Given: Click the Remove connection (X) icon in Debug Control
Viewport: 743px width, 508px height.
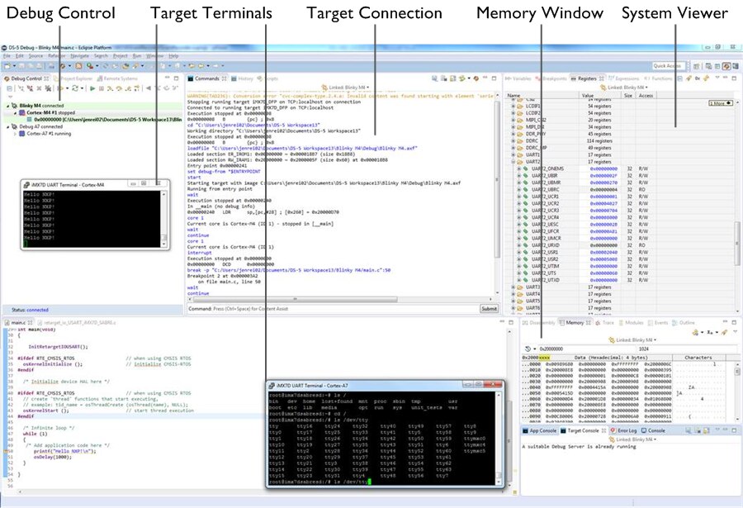Looking at the screenshot, I should coord(39,88).
